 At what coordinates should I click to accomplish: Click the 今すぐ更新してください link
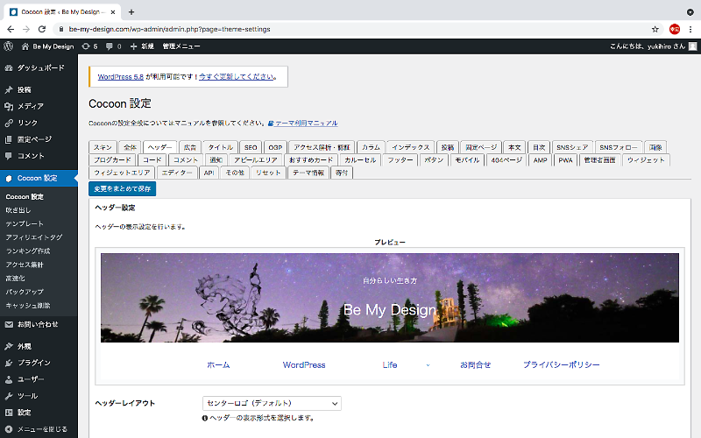pyautogui.click(x=236, y=77)
